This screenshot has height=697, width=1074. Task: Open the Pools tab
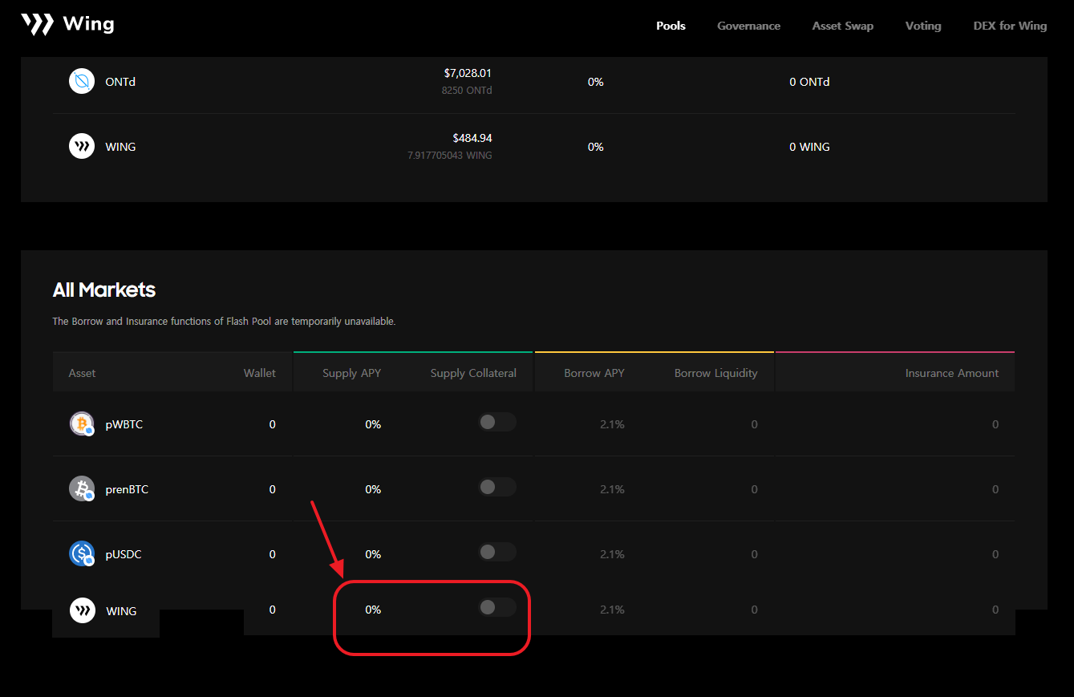pos(671,26)
